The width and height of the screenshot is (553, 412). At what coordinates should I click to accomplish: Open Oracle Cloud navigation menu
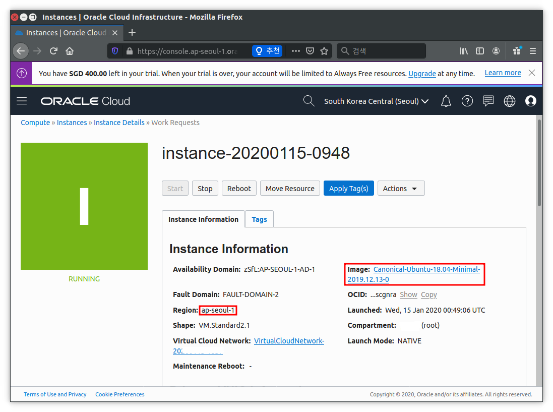point(22,101)
